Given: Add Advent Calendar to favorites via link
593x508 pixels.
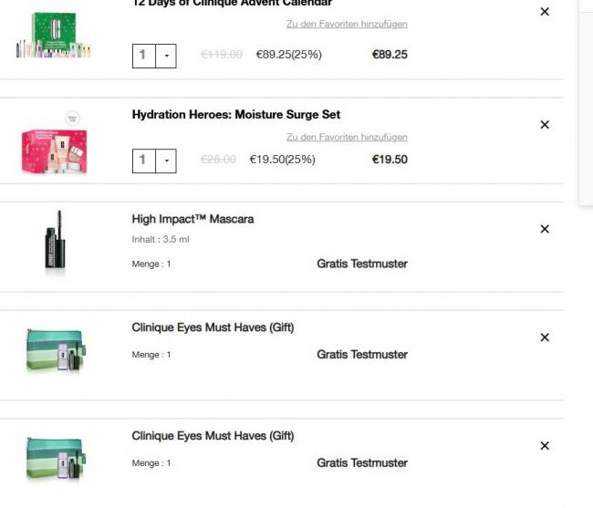Looking at the screenshot, I should [x=347, y=24].
